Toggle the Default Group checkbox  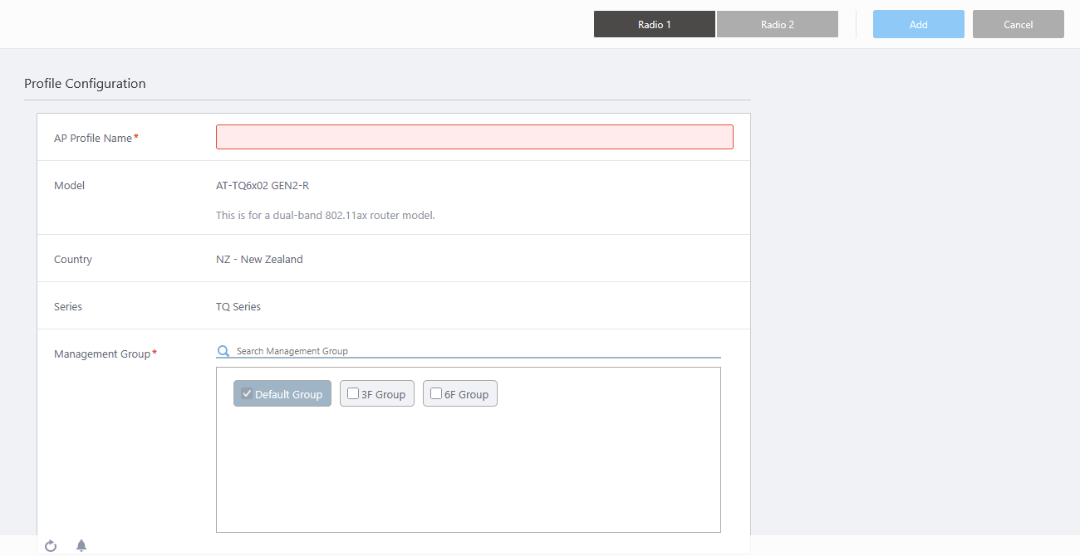[247, 393]
